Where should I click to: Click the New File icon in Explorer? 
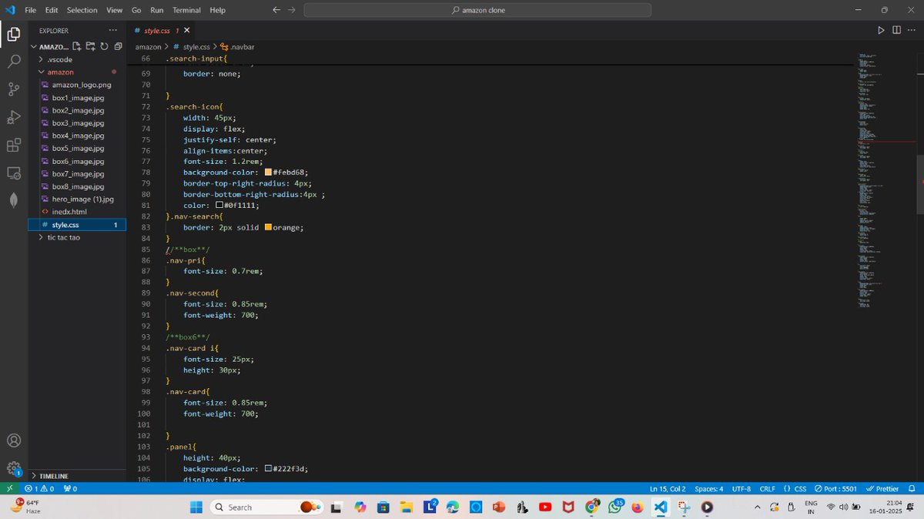pyautogui.click(x=77, y=46)
